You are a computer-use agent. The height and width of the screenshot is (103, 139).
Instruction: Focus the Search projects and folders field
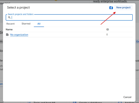click(69, 17)
